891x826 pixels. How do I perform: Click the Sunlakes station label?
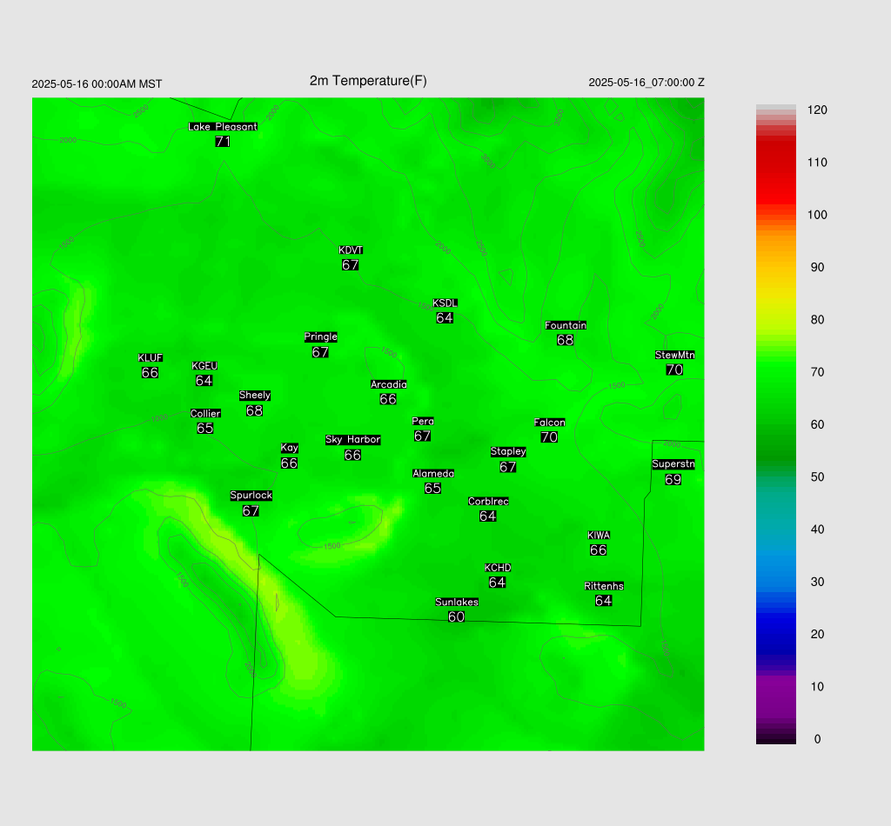[457, 602]
